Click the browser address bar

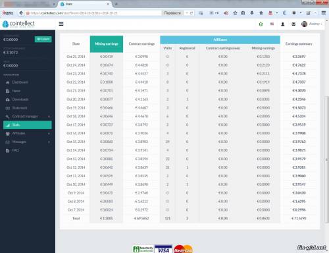coord(93,13)
